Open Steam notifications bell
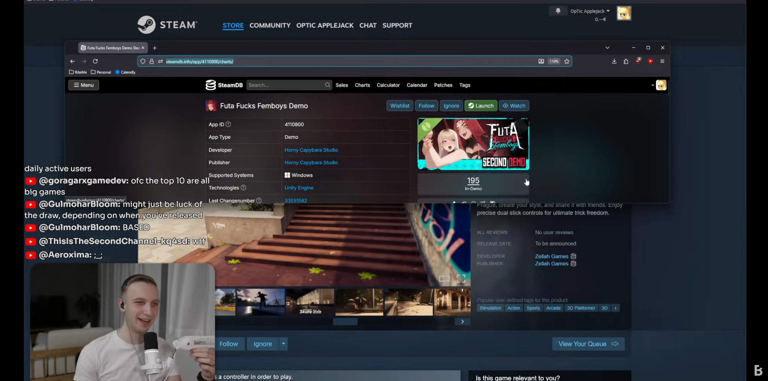The height and width of the screenshot is (381, 768). [558, 11]
